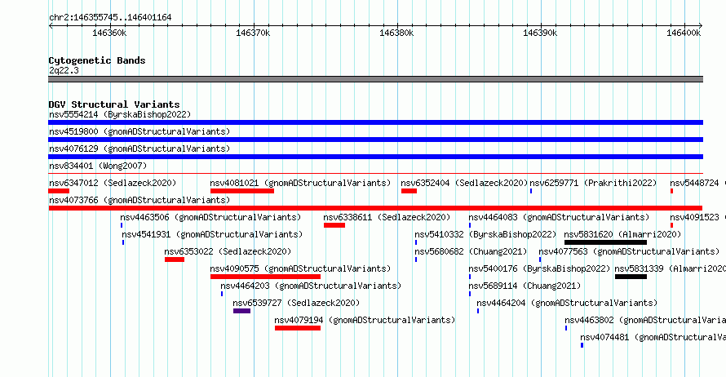Click the DGV Structural Variants track title
Viewport: 726px width, 377px height.
tap(114, 104)
